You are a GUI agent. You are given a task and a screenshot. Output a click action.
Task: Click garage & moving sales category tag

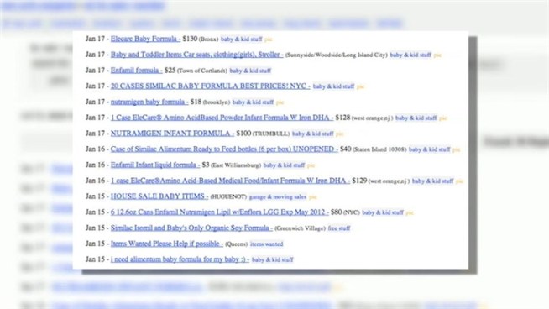tap(278, 196)
